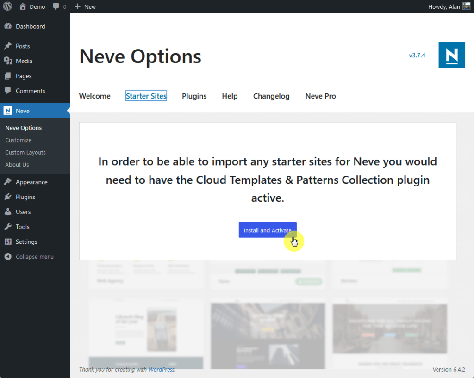This screenshot has width=474, height=378.
Task: Open Settings menu label
Action: tap(26, 242)
